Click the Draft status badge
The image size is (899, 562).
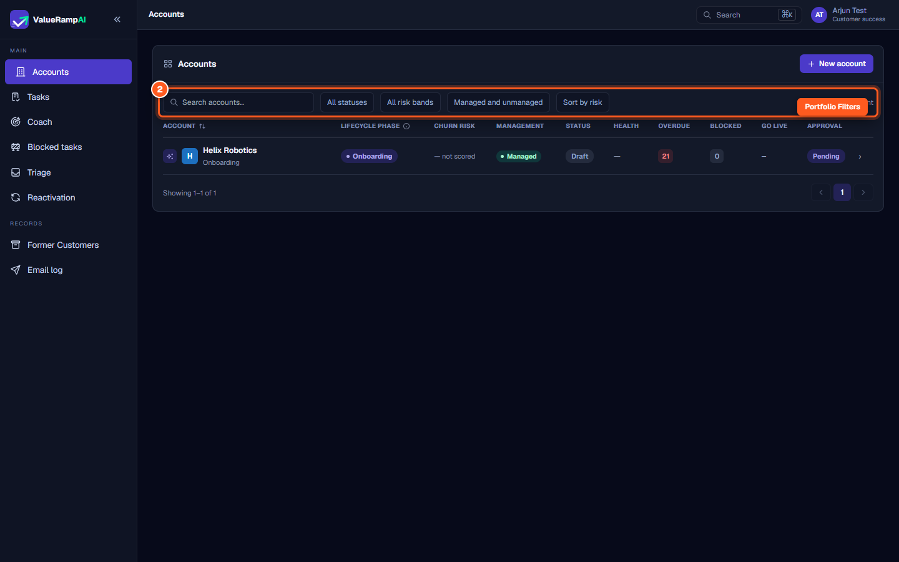580,156
